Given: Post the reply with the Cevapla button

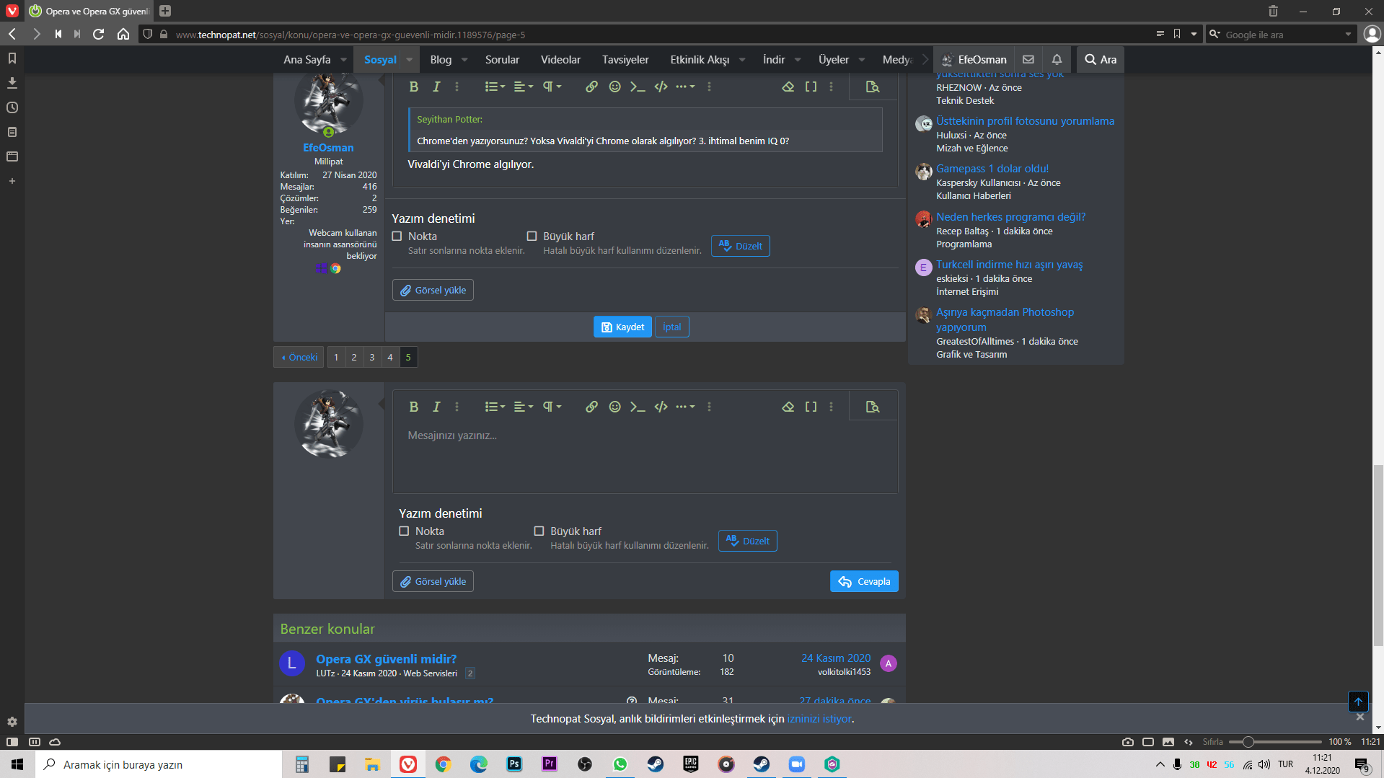Looking at the screenshot, I should coord(864,581).
